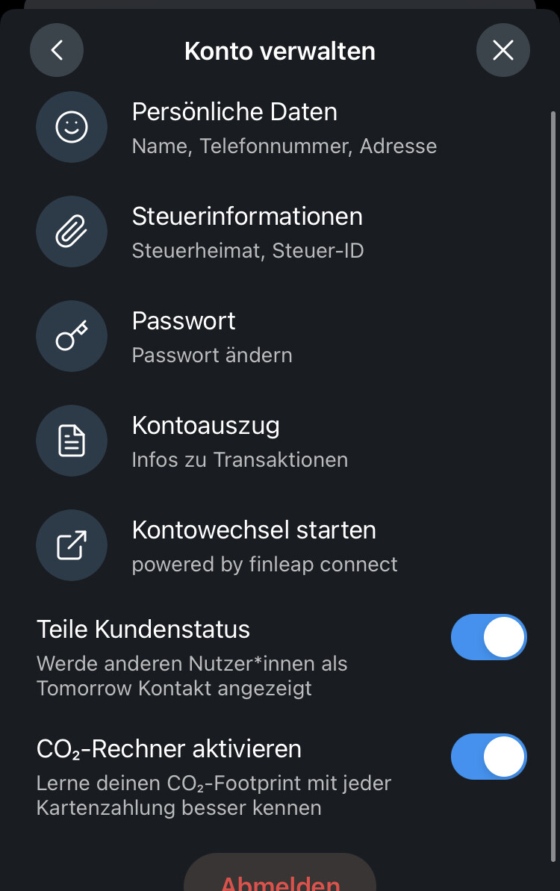Tap powered by finleap connect text
This screenshot has height=891, width=560.
pyautogui.click(x=264, y=565)
